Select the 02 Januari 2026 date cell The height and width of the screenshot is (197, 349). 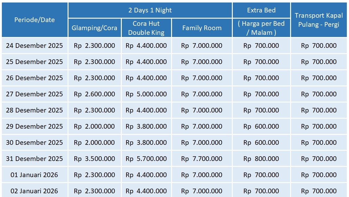(34, 191)
